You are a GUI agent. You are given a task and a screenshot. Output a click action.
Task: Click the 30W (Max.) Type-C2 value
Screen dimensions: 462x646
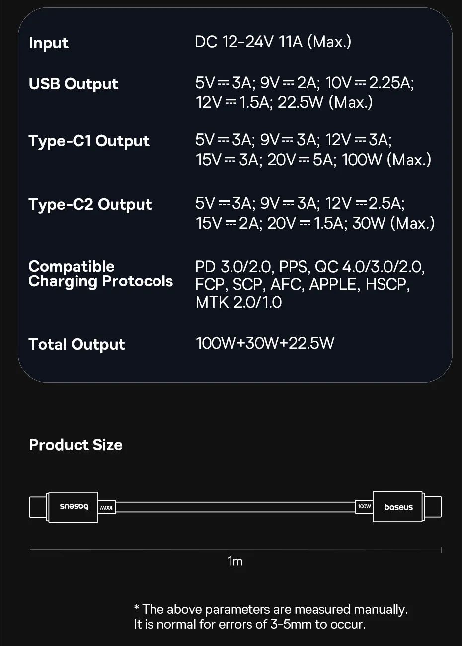[x=393, y=223]
